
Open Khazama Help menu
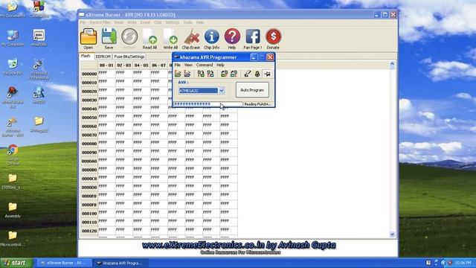click(x=220, y=65)
